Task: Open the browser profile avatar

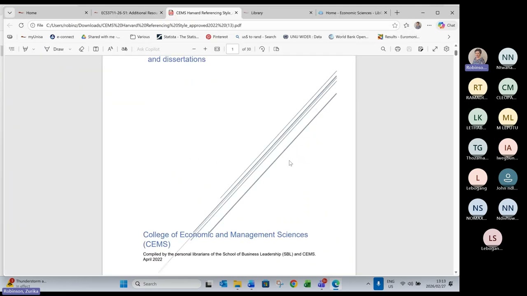Action: (417, 25)
